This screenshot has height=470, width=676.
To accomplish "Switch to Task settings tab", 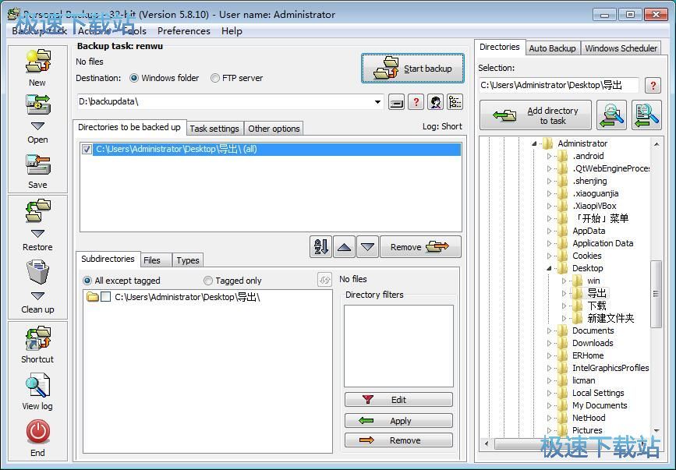I will pyautogui.click(x=214, y=129).
